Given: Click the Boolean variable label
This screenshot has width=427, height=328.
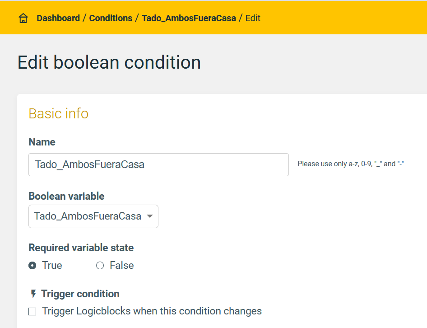Looking at the screenshot, I should tap(66, 197).
